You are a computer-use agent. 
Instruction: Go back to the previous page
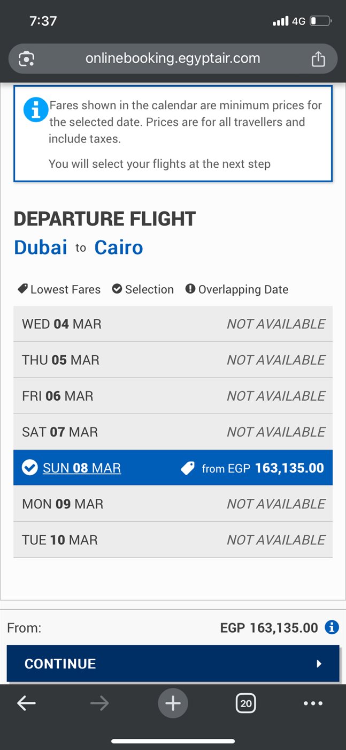point(26,703)
